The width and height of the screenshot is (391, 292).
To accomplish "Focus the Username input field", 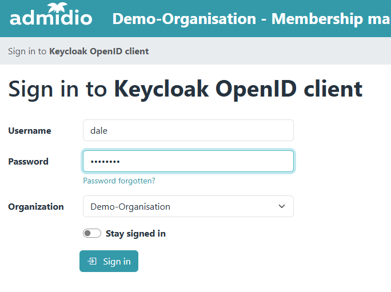I will [x=188, y=130].
